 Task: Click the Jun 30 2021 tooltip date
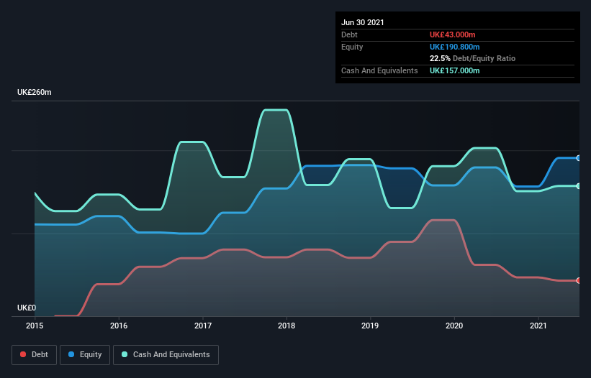(363, 22)
